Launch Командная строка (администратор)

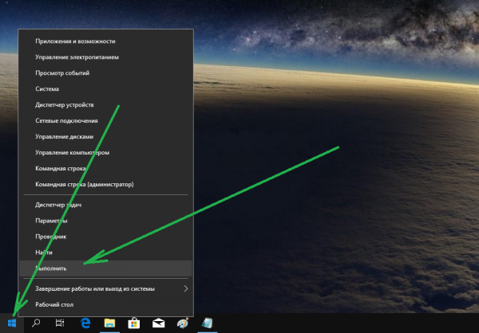(x=105, y=184)
